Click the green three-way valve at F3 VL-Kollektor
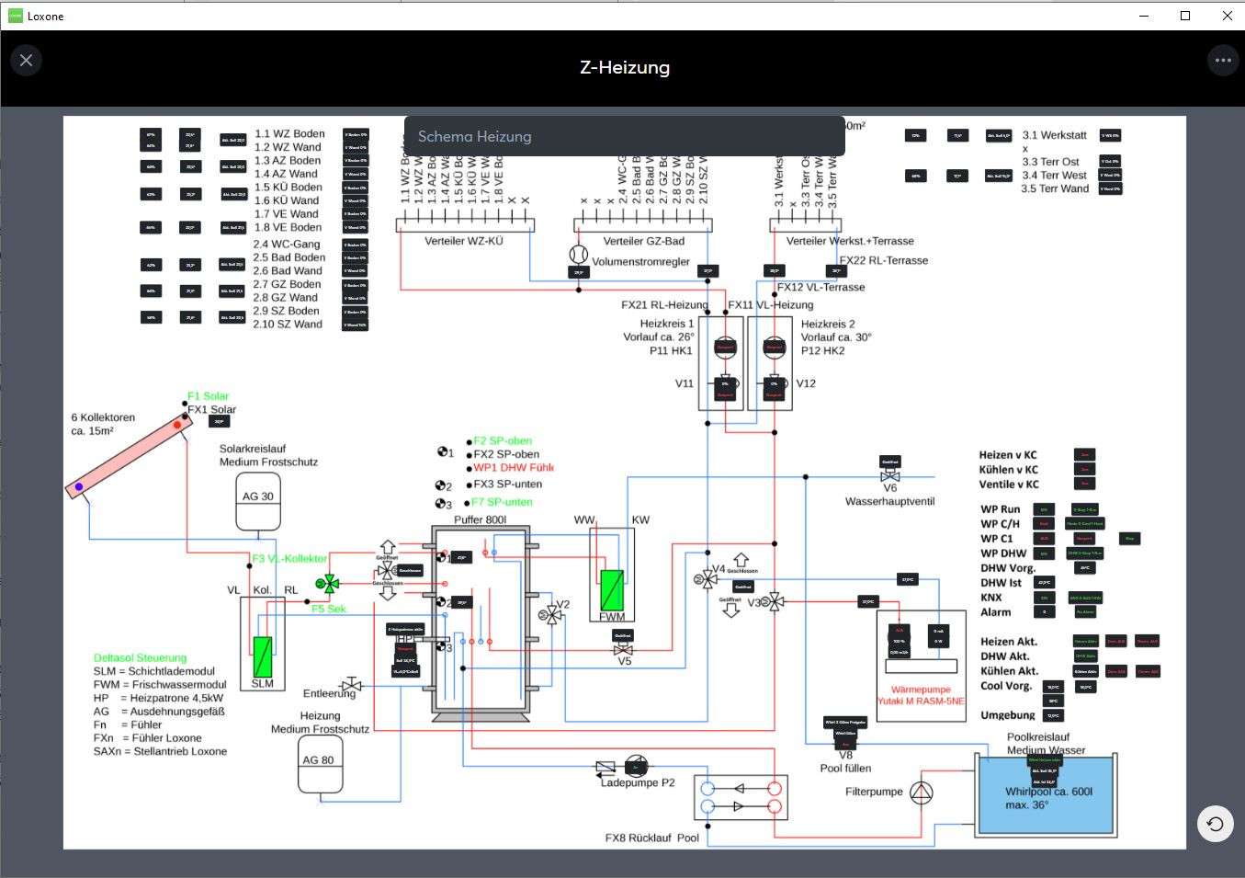The image size is (1245, 878). pyautogui.click(x=326, y=583)
